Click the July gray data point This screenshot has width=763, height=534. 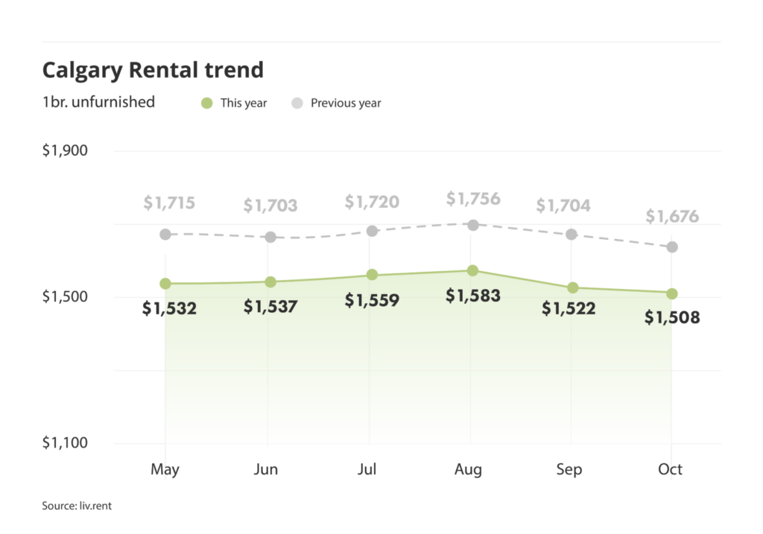coord(372,231)
